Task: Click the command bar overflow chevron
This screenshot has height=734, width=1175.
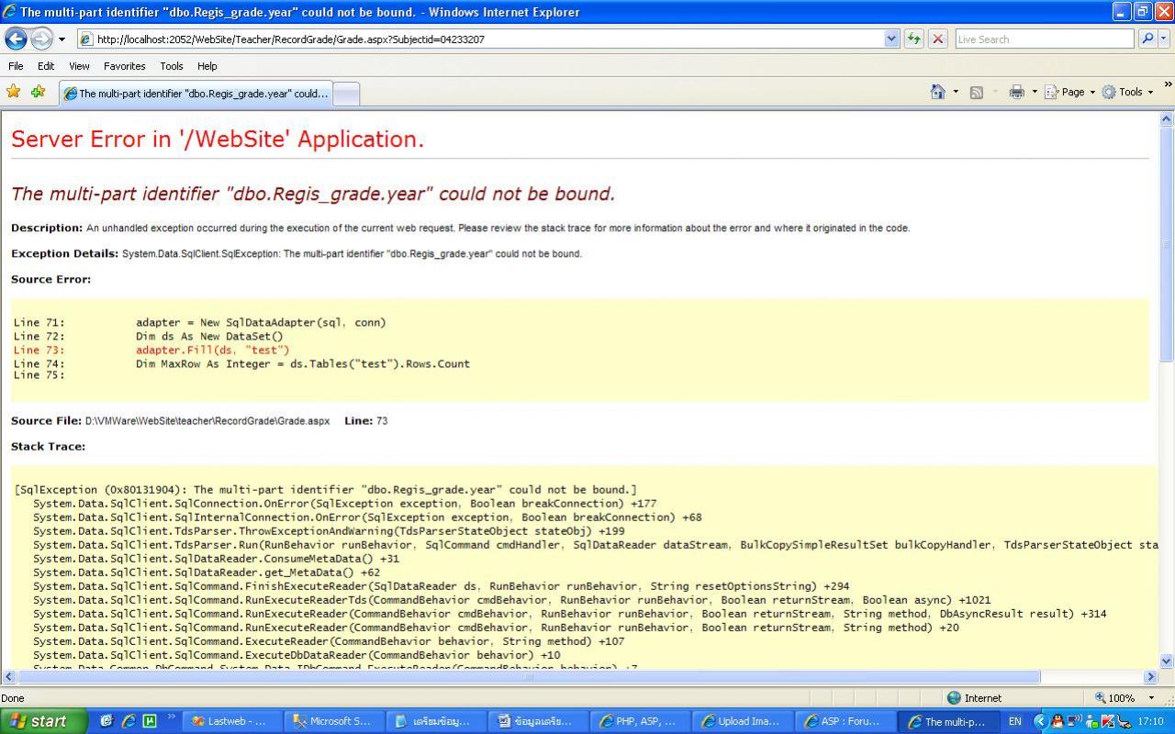Action: 1168,85
